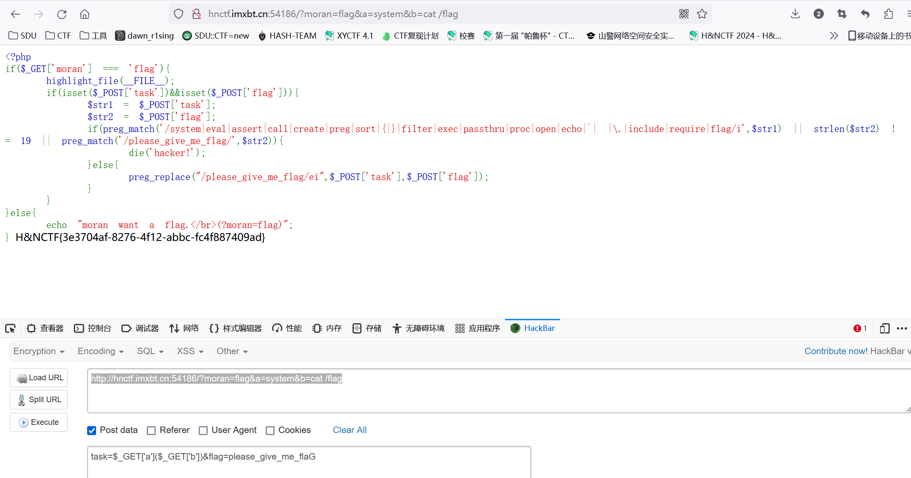Toggle responsive design mode icon
911x478 pixels.
[x=884, y=328]
